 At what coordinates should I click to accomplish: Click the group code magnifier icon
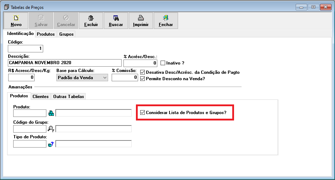click(x=51, y=129)
